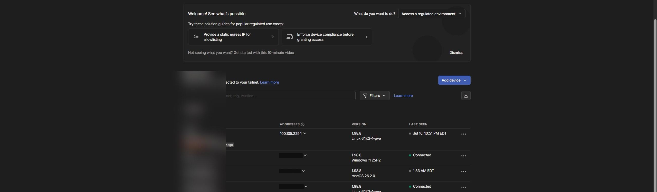Open 'Enforce device compliance' guide card
This screenshot has width=657, height=192.
[327, 37]
